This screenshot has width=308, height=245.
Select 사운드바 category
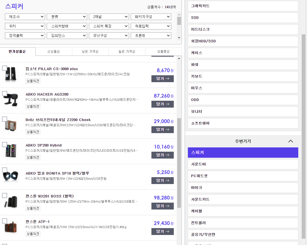[x=243, y=164]
